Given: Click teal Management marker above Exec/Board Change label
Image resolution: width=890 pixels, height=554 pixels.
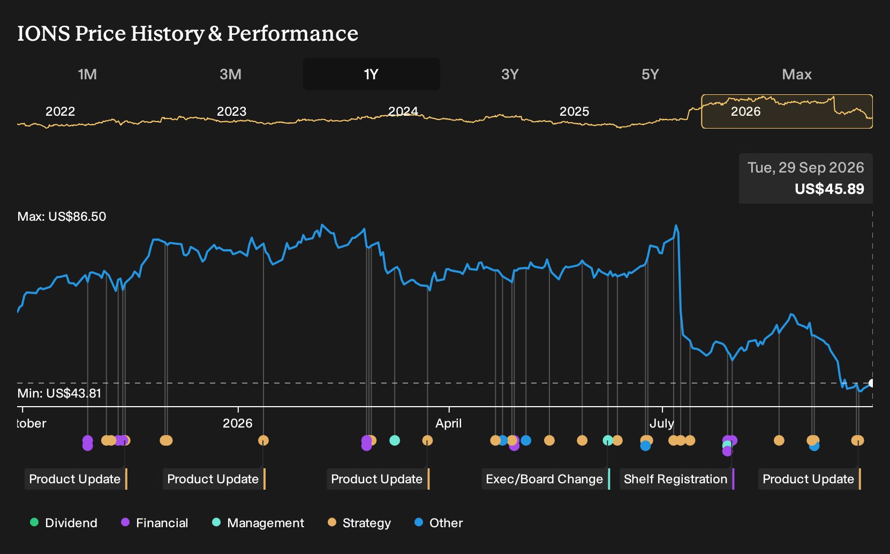Looking at the screenshot, I should 608,440.
